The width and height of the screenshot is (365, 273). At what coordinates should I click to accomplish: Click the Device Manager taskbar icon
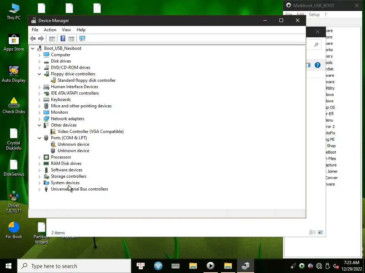245,266
